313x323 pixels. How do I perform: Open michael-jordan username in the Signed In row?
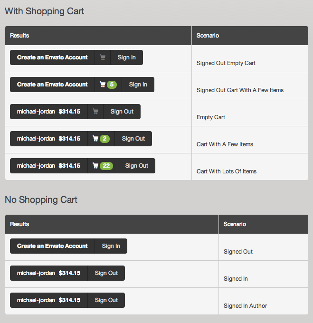coord(36,273)
